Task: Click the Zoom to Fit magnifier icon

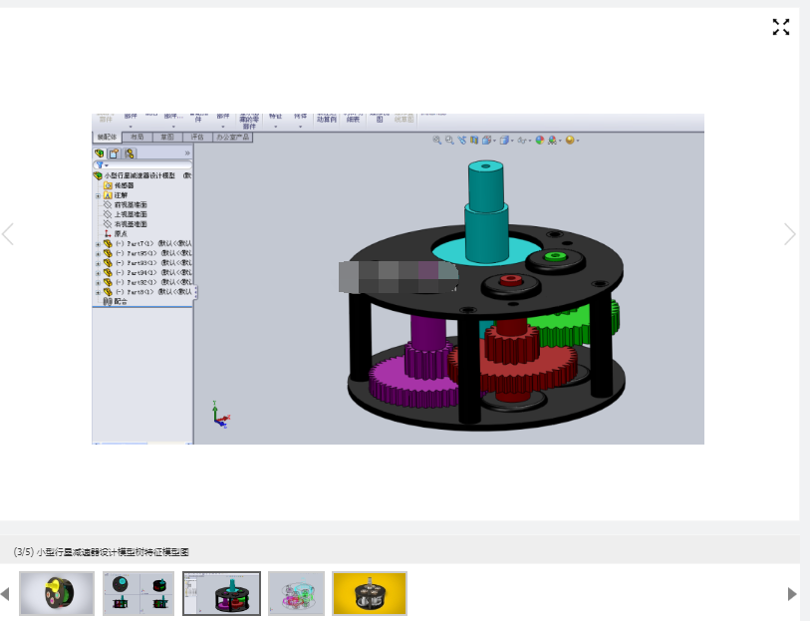Action: click(437, 140)
